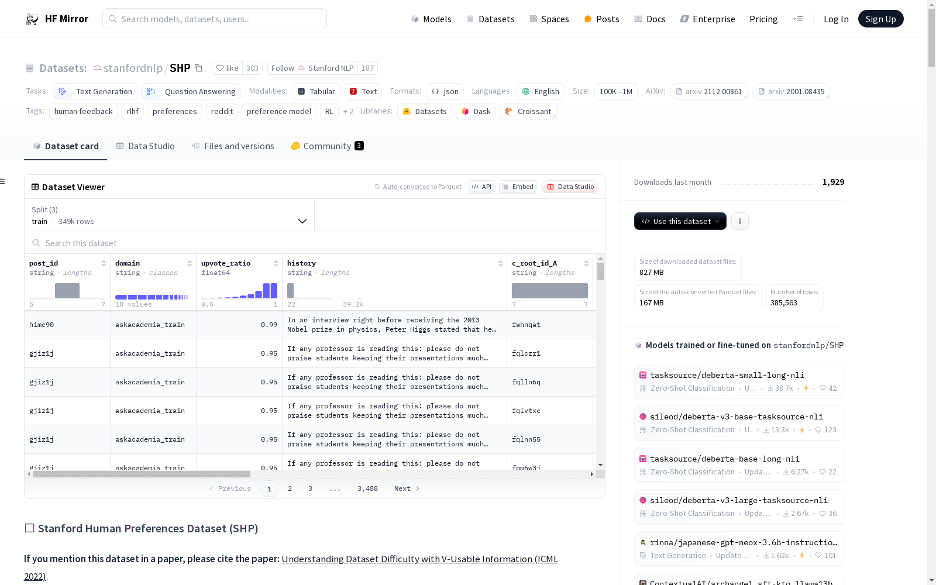This screenshot has height=585, width=936.
Task: Switch to the Data Studio tab
Action: [x=145, y=146]
